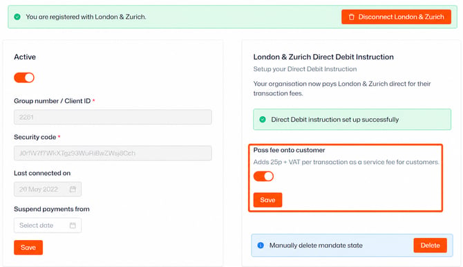This screenshot has width=463, height=267.
Task: Open the calendar icon in Last connected on
Action: click(x=73, y=190)
